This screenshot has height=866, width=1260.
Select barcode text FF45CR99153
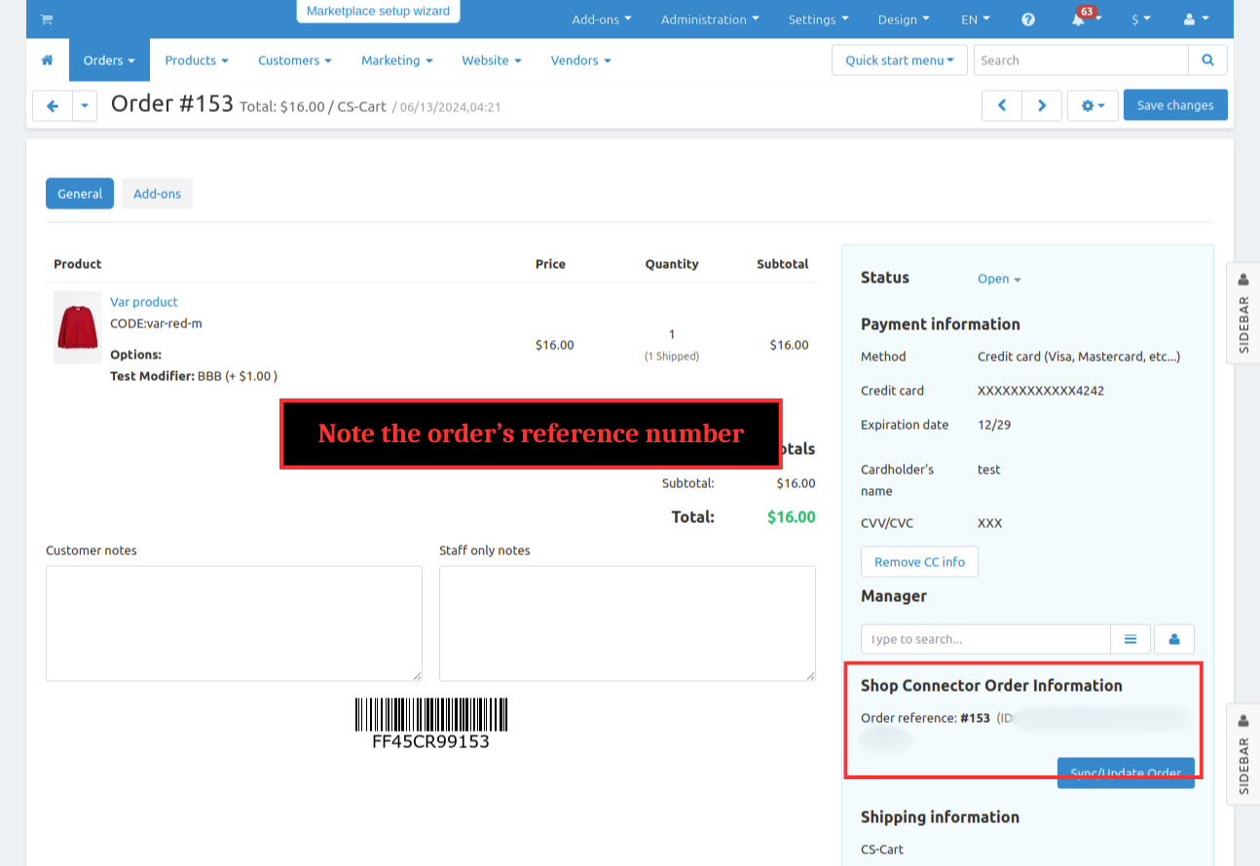coord(430,741)
